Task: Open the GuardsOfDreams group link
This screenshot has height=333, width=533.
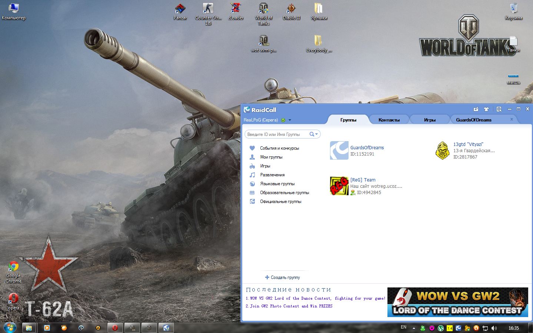Action: tap(367, 147)
